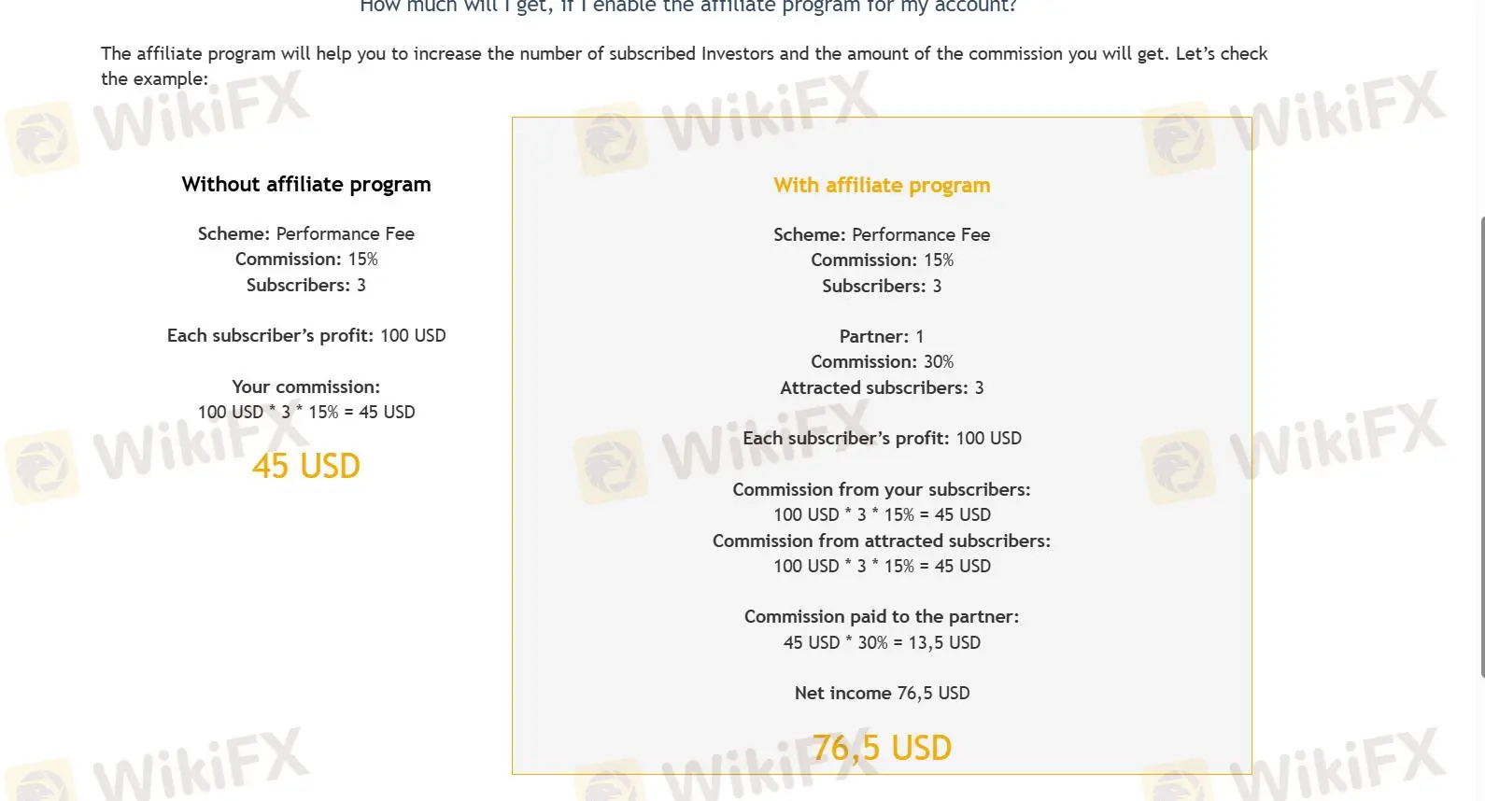
Task: Click the vertical page scrollbar thumb
Action: tap(1481, 446)
